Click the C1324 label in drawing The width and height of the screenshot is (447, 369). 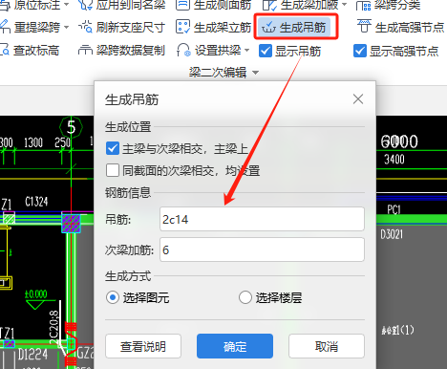36,202
